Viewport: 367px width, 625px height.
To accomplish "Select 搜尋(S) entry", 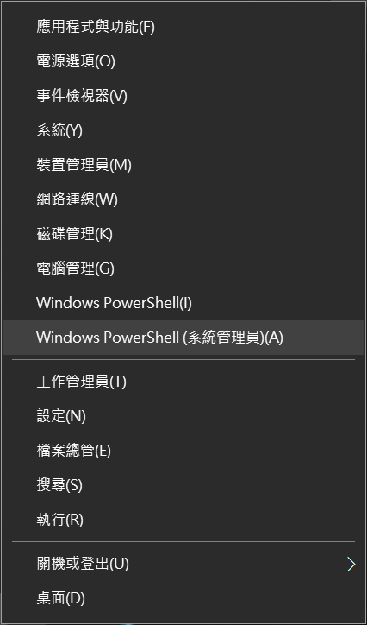I will [x=183, y=485].
